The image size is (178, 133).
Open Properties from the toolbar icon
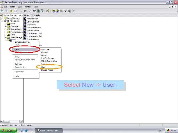[x=34, y=11]
